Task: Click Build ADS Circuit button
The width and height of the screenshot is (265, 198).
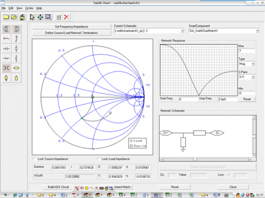Action: [x=58, y=187]
